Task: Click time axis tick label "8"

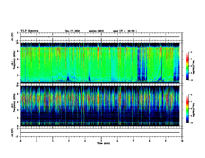Action: tap(150, 141)
